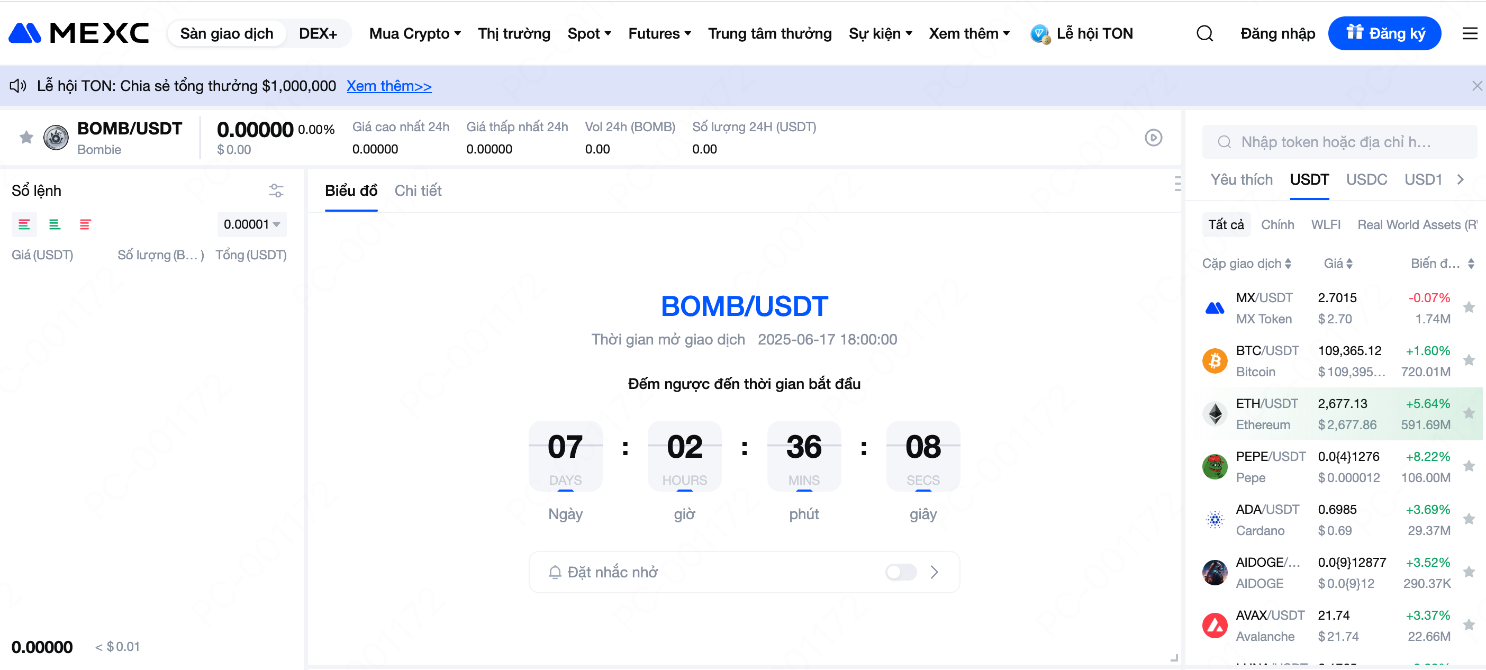Switch to the Chi tiết tab

(x=418, y=191)
